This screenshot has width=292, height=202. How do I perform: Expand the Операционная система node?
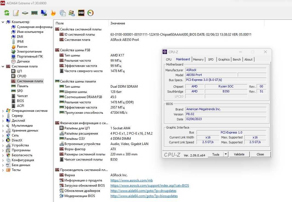[3, 111]
